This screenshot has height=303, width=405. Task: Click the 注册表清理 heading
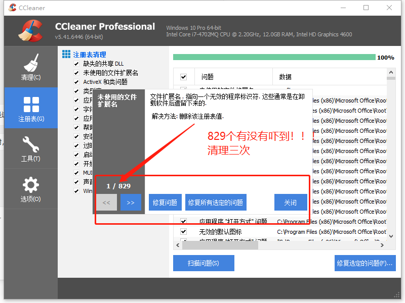[x=90, y=55]
